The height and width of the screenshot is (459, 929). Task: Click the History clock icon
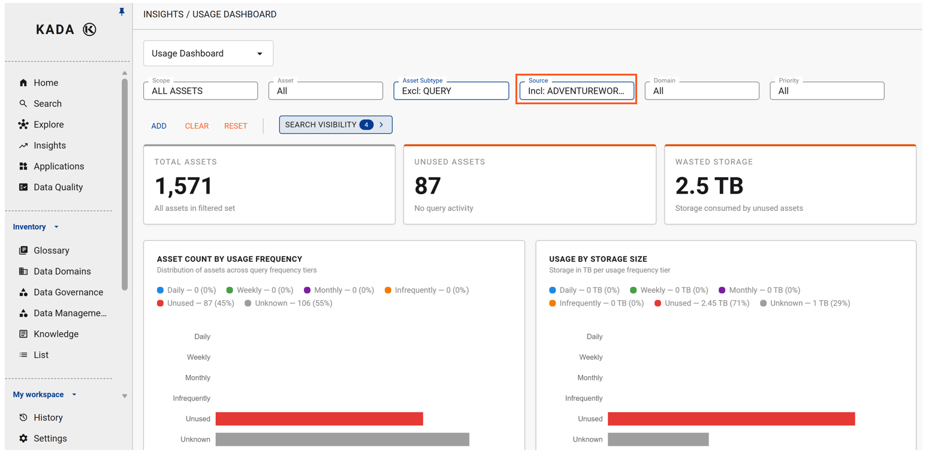click(23, 418)
